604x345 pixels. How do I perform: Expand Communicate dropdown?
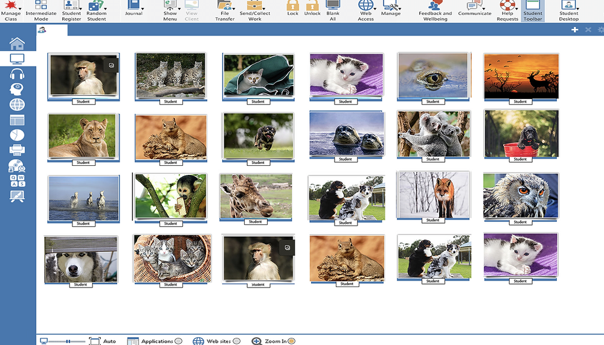point(483,8)
